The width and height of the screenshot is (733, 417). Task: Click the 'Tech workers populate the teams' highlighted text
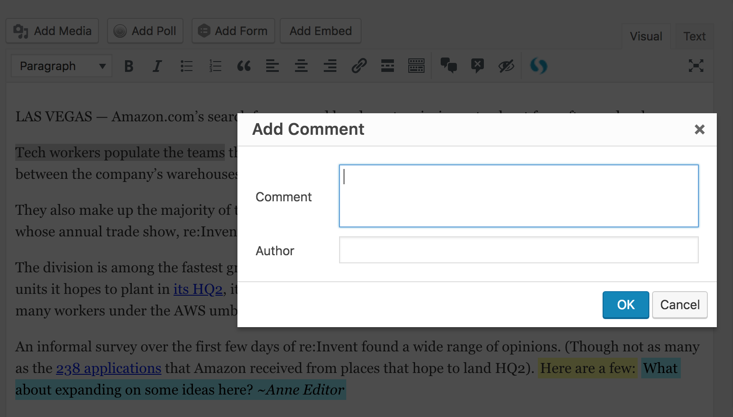(x=120, y=152)
